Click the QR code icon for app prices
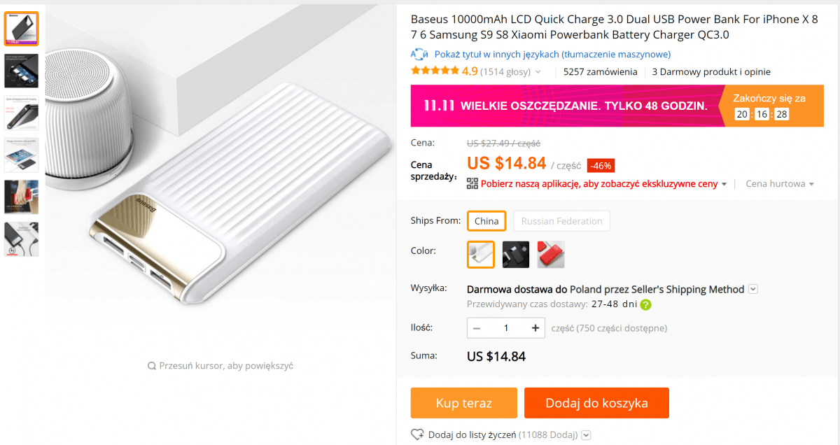Image resolution: width=840 pixels, height=445 pixels. tap(472, 184)
